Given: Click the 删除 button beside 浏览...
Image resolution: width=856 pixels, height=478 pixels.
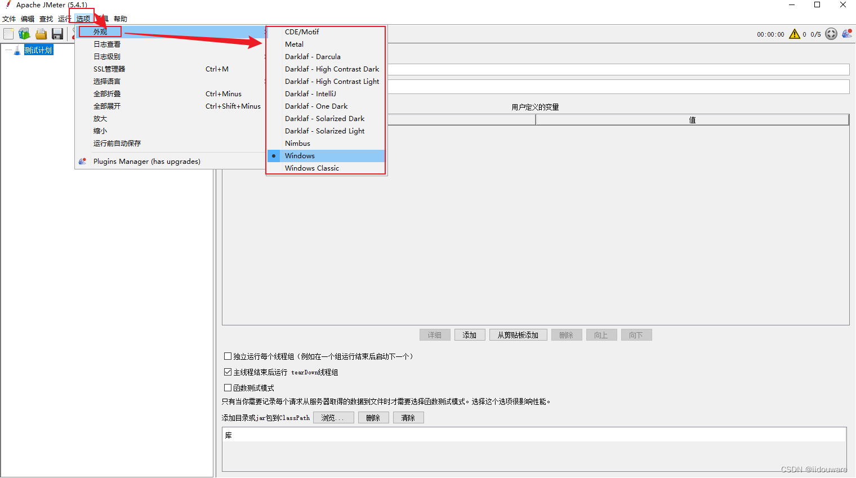Looking at the screenshot, I should [x=373, y=418].
